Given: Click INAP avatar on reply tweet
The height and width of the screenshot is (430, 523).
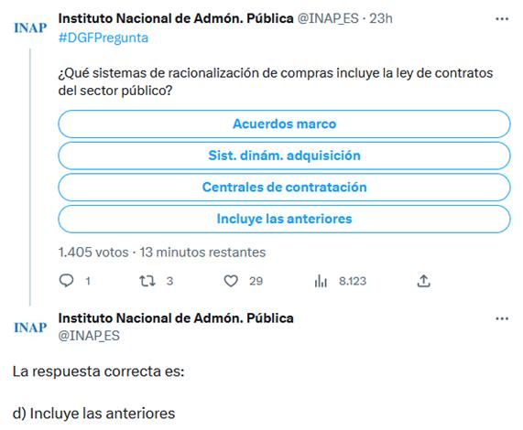Looking at the screenshot, I should click(30, 328).
